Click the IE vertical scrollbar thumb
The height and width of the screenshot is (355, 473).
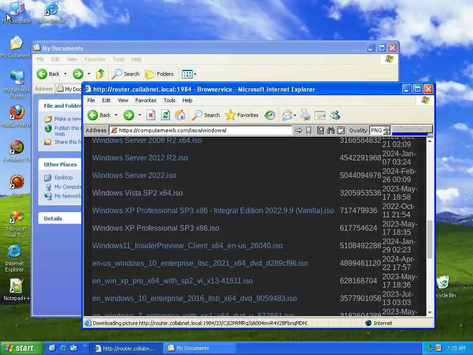[430, 239]
